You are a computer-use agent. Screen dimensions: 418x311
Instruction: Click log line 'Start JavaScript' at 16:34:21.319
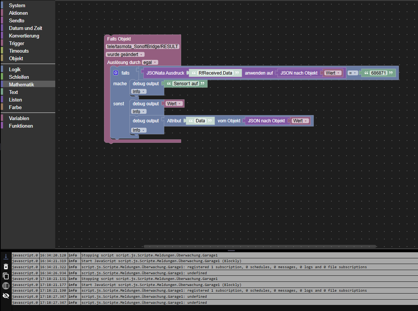(214, 261)
